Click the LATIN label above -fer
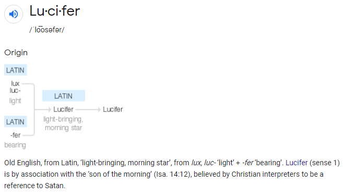Screen dimensions: 345x196 (x=16, y=122)
